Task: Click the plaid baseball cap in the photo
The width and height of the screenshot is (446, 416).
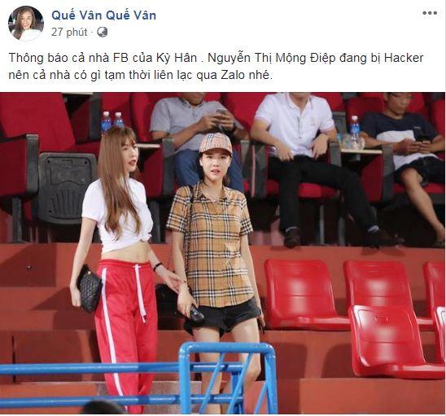Action: (x=216, y=143)
